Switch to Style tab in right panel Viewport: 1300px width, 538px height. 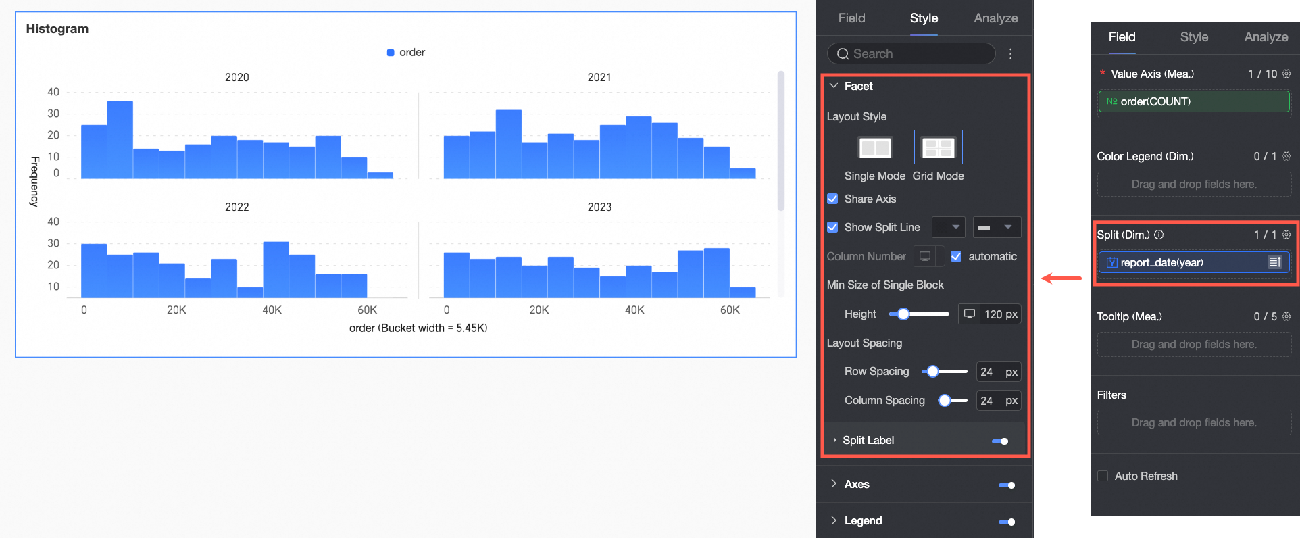coord(1194,37)
